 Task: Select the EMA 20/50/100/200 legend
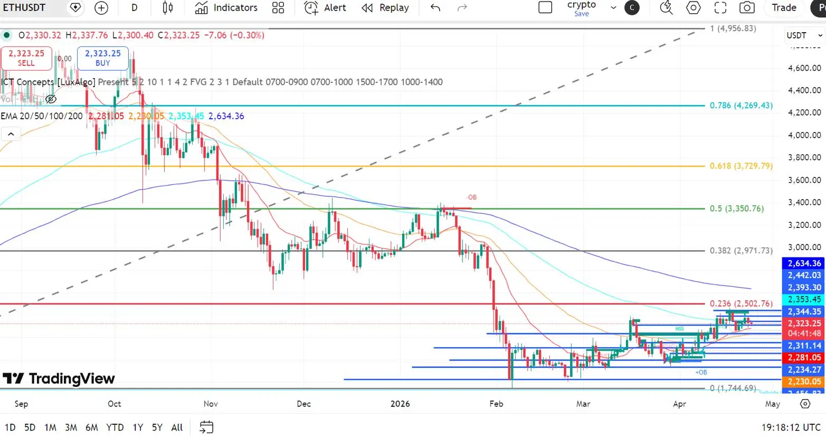pos(42,116)
